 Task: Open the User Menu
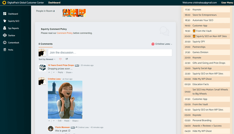pyautogui.click(x=227, y=3)
